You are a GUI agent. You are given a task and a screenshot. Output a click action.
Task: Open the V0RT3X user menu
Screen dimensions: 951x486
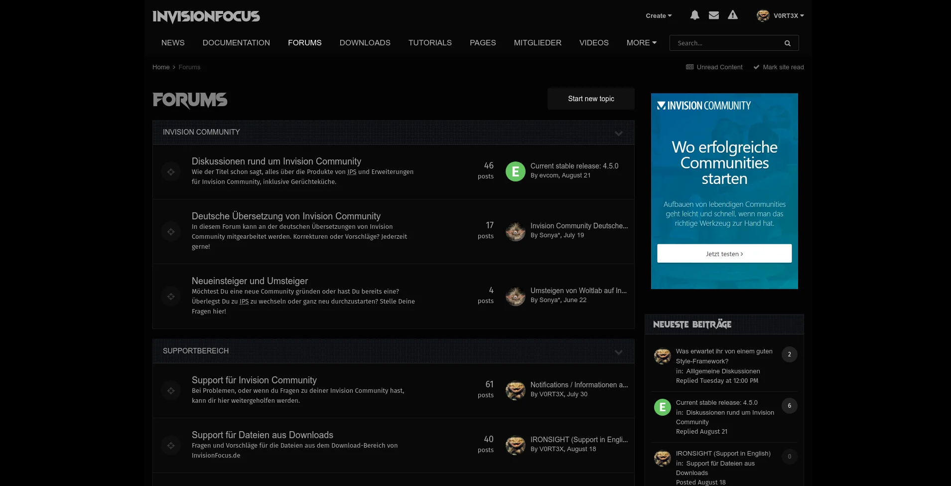(780, 16)
